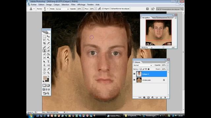Select the Brush tool
Viewport: 211px width, 118px height.
48,47
